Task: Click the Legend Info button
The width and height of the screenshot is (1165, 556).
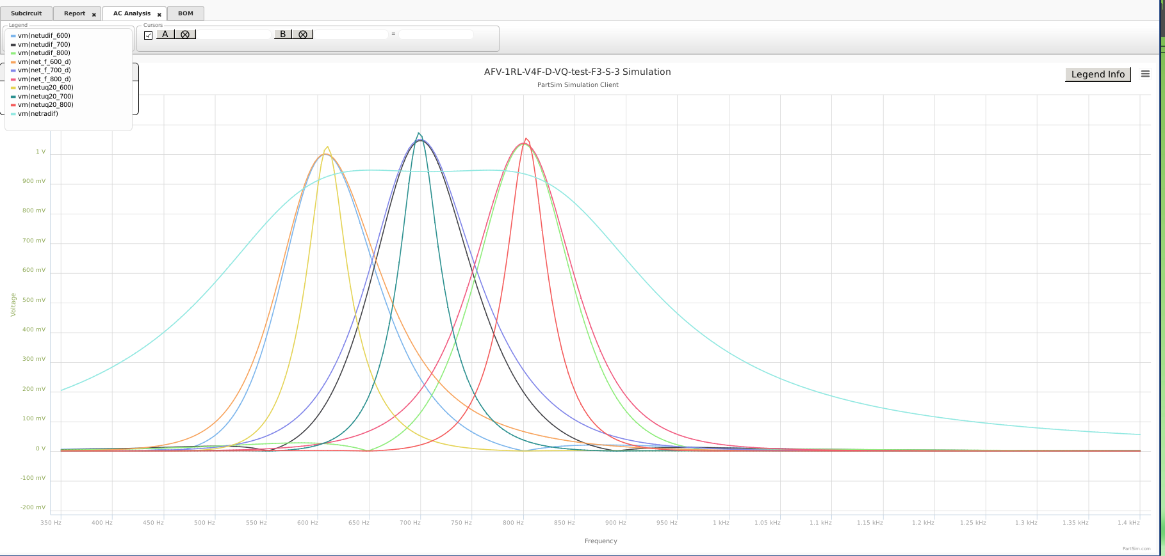Action: [x=1097, y=74]
